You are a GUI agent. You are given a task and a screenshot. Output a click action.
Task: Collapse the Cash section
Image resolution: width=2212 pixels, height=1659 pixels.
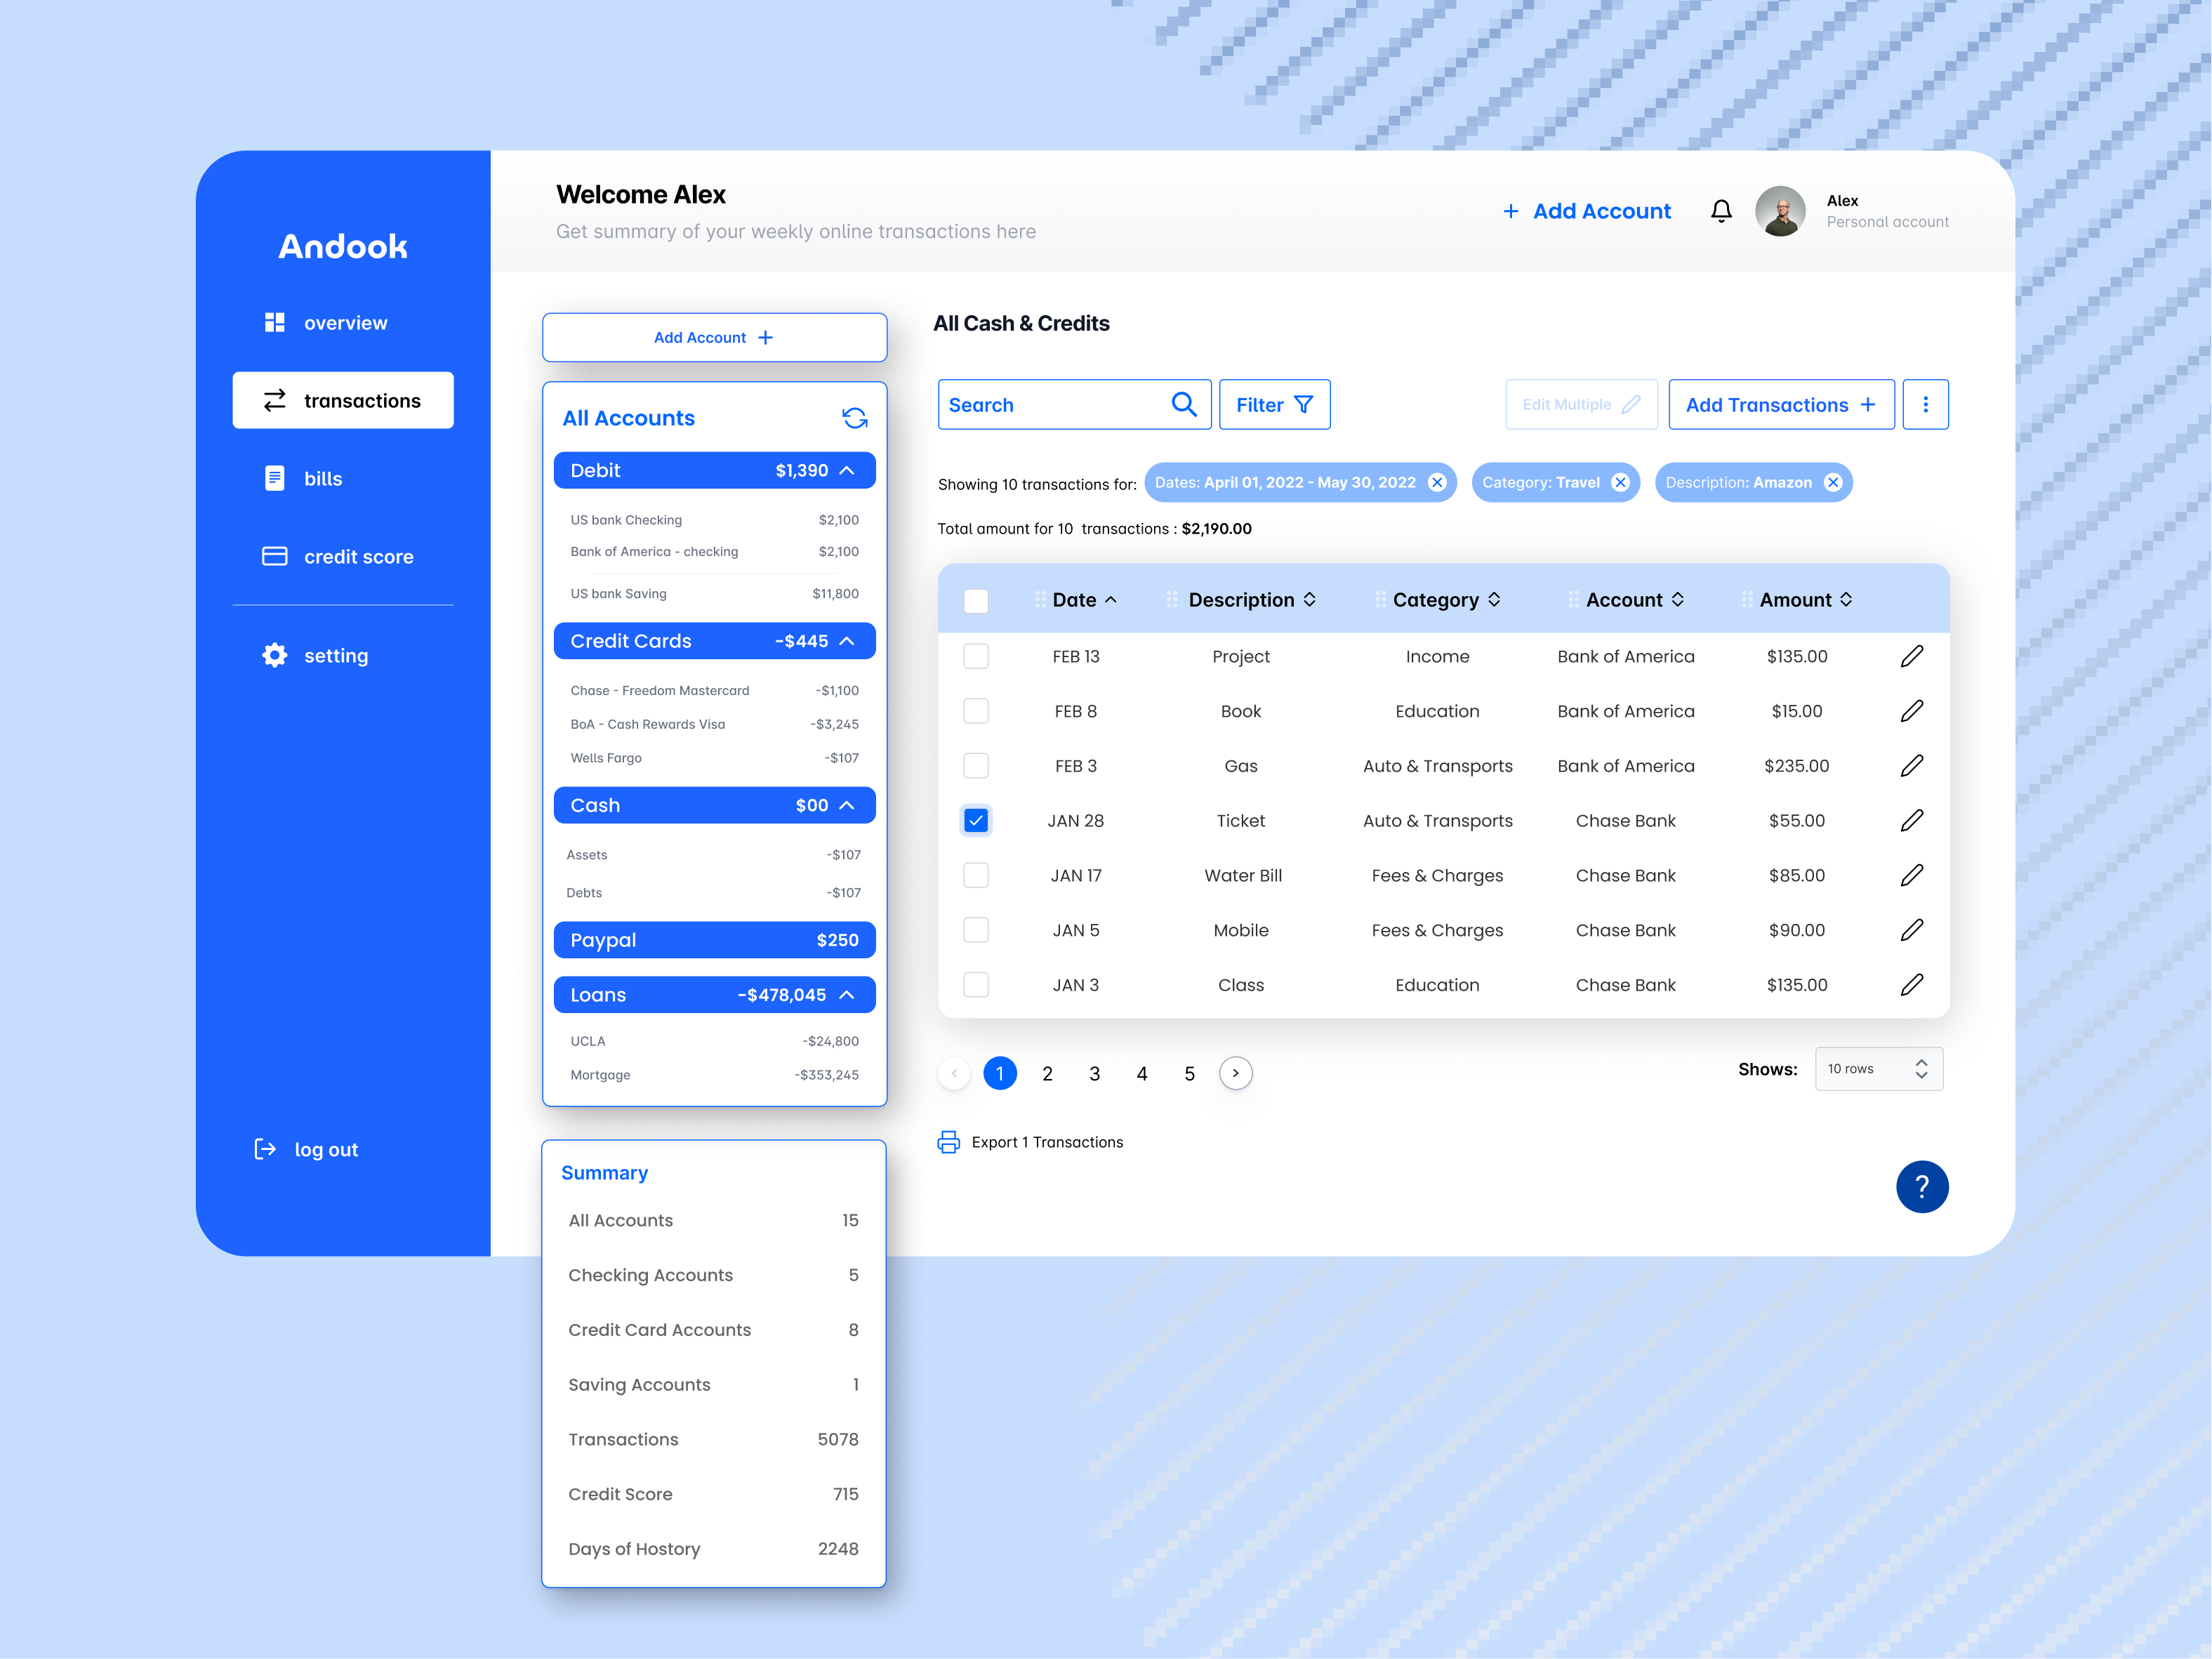click(x=847, y=806)
